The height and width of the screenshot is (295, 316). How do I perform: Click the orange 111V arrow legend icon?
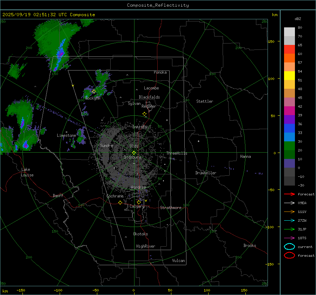coord(289,212)
